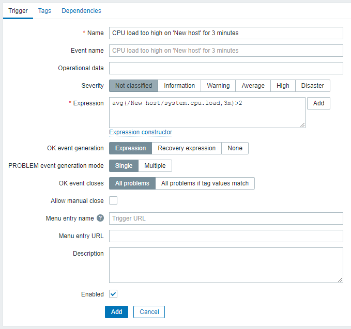Tick the Allow manual close checkbox
Screen dimensions: 351x329
pyautogui.click(x=113, y=200)
